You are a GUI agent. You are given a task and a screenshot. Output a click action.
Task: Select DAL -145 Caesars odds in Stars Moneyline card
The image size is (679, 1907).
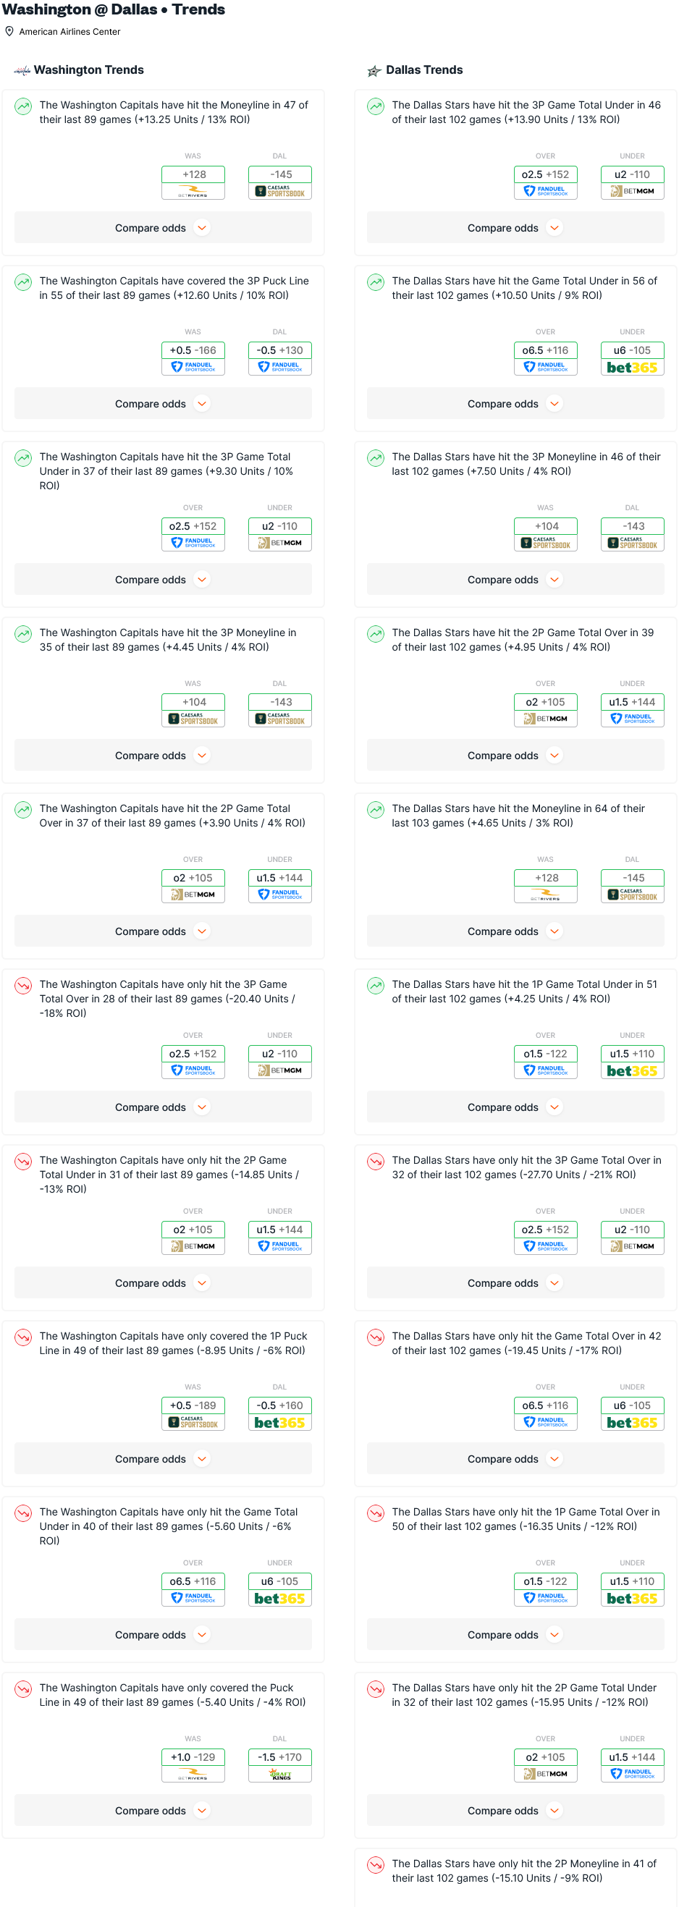pos(632,885)
